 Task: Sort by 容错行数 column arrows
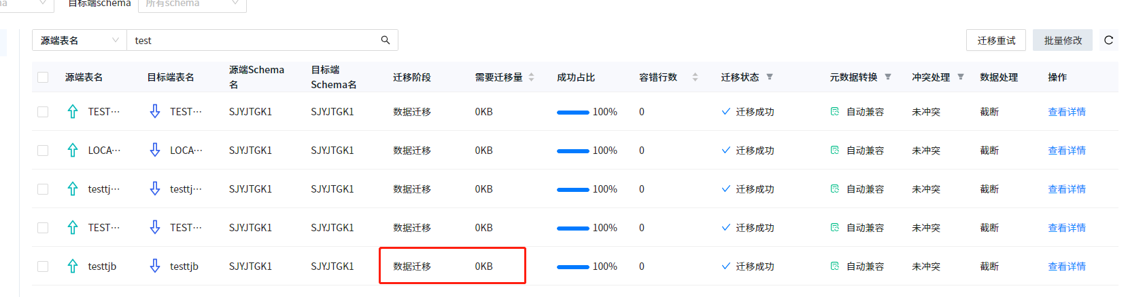(695, 77)
